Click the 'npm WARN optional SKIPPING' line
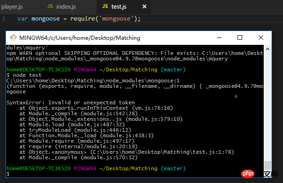 (x=135, y=53)
